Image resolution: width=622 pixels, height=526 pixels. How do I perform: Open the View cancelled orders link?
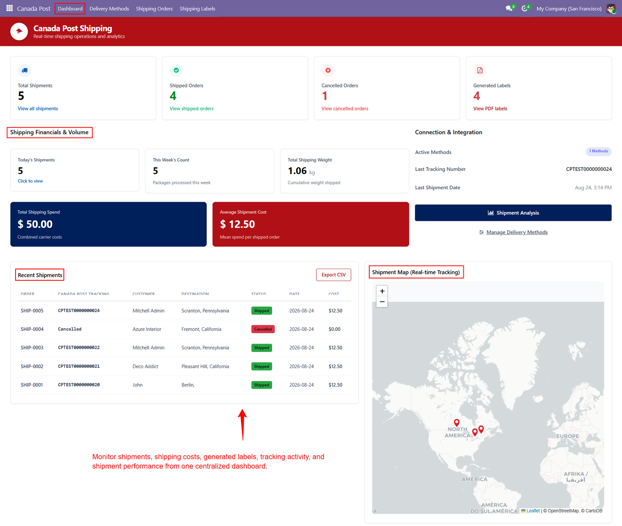tap(345, 108)
